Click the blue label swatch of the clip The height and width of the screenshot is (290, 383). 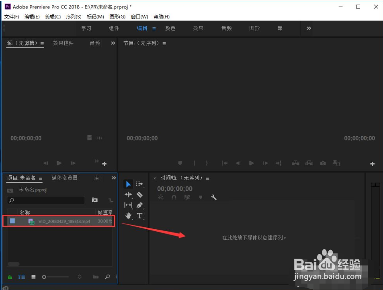[x=12, y=221]
